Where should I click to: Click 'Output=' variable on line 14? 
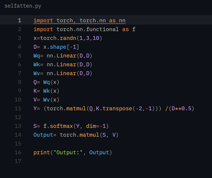click(45, 135)
